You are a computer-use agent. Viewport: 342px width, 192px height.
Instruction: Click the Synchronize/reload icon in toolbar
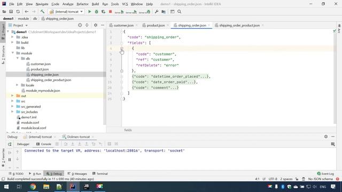[18, 12]
